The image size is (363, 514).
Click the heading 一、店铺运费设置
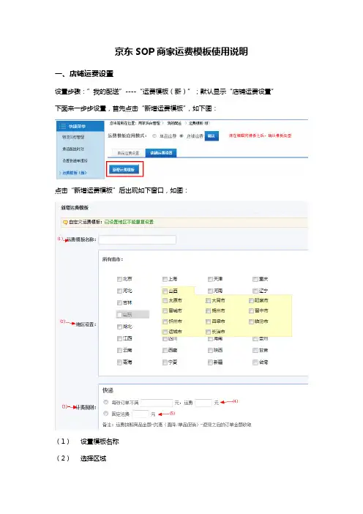point(84,74)
